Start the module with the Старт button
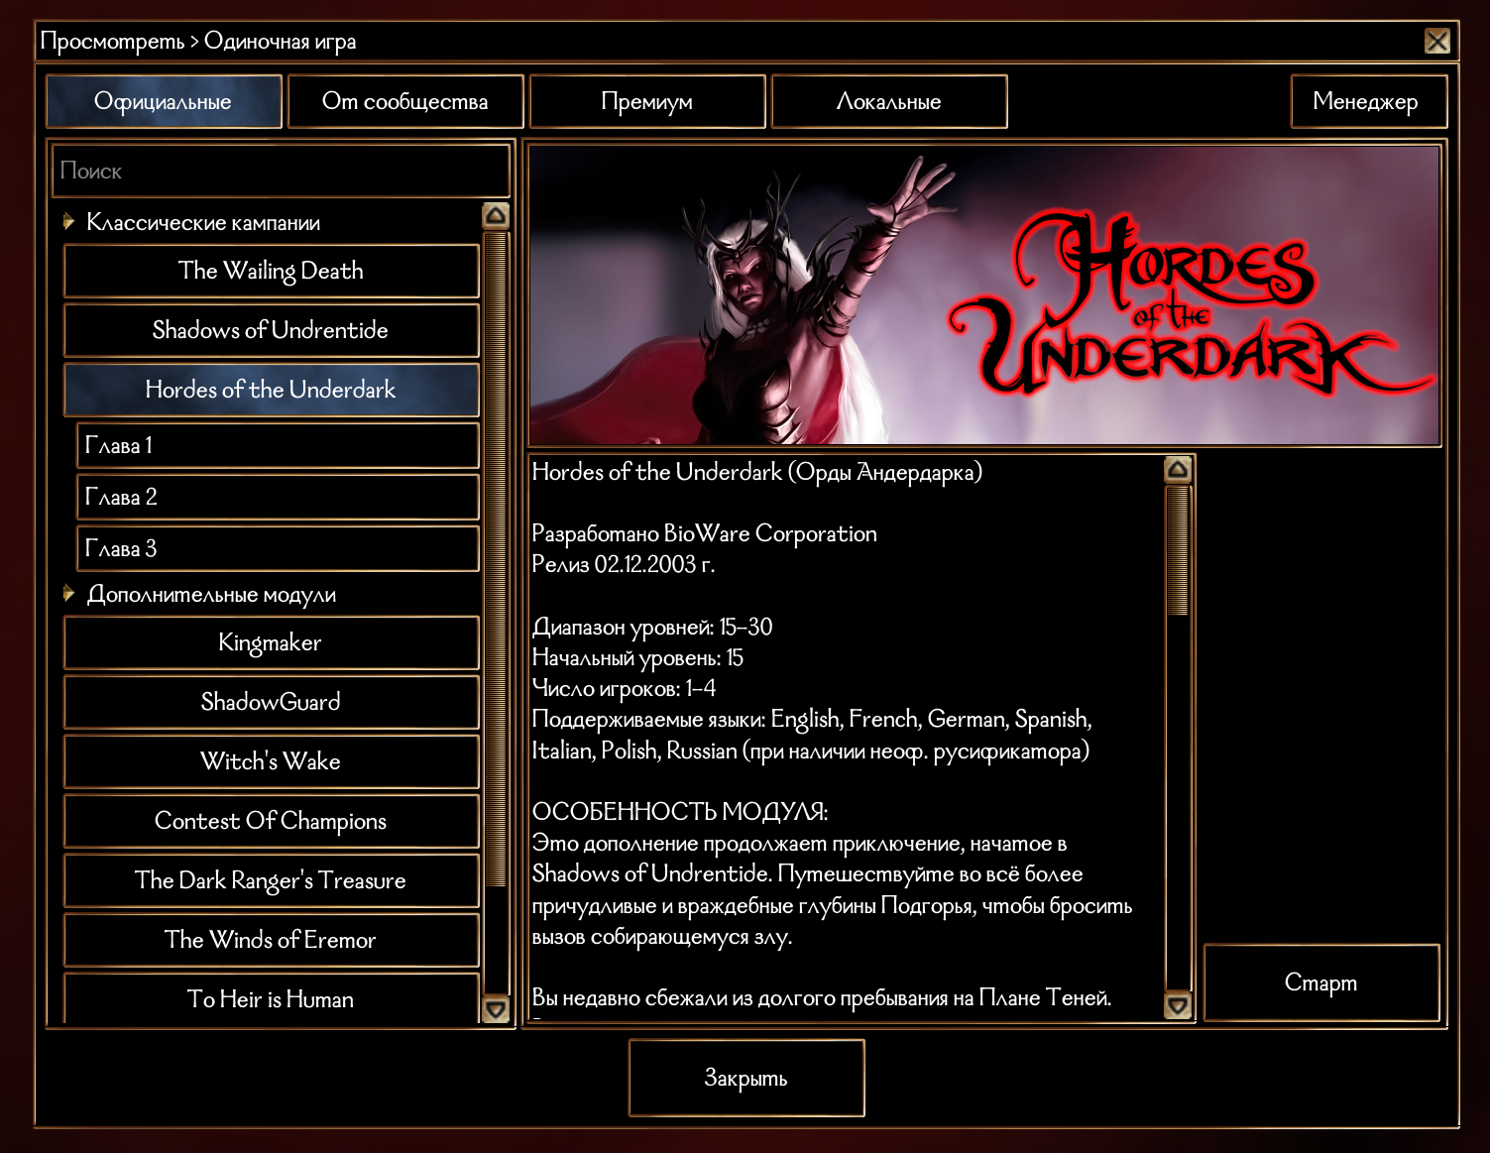Image resolution: width=1490 pixels, height=1153 pixels. point(1321,982)
